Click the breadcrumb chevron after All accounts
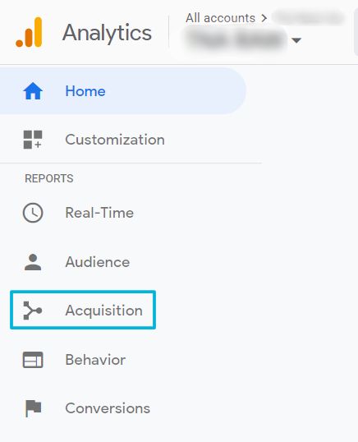 (x=264, y=18)
